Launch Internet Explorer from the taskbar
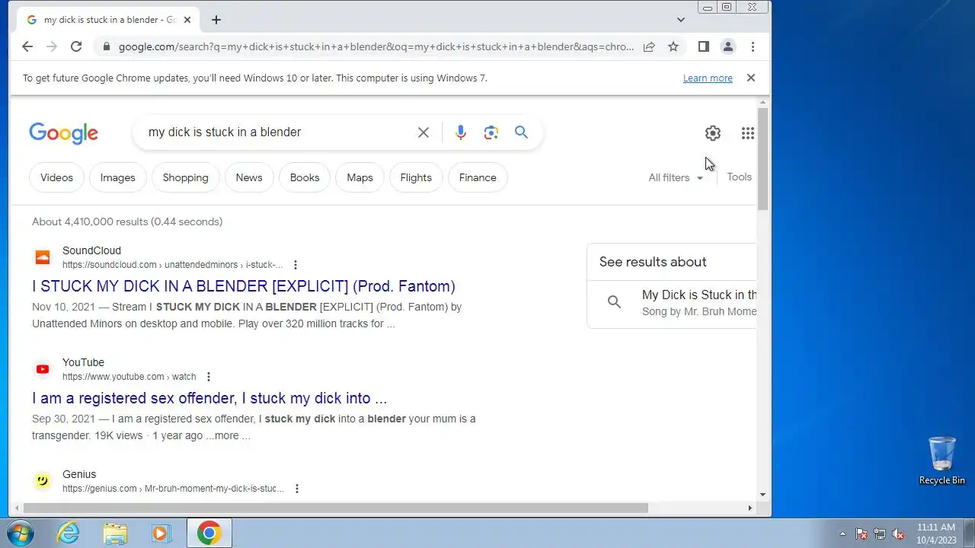975x548 pixels. tap(69, 533)
